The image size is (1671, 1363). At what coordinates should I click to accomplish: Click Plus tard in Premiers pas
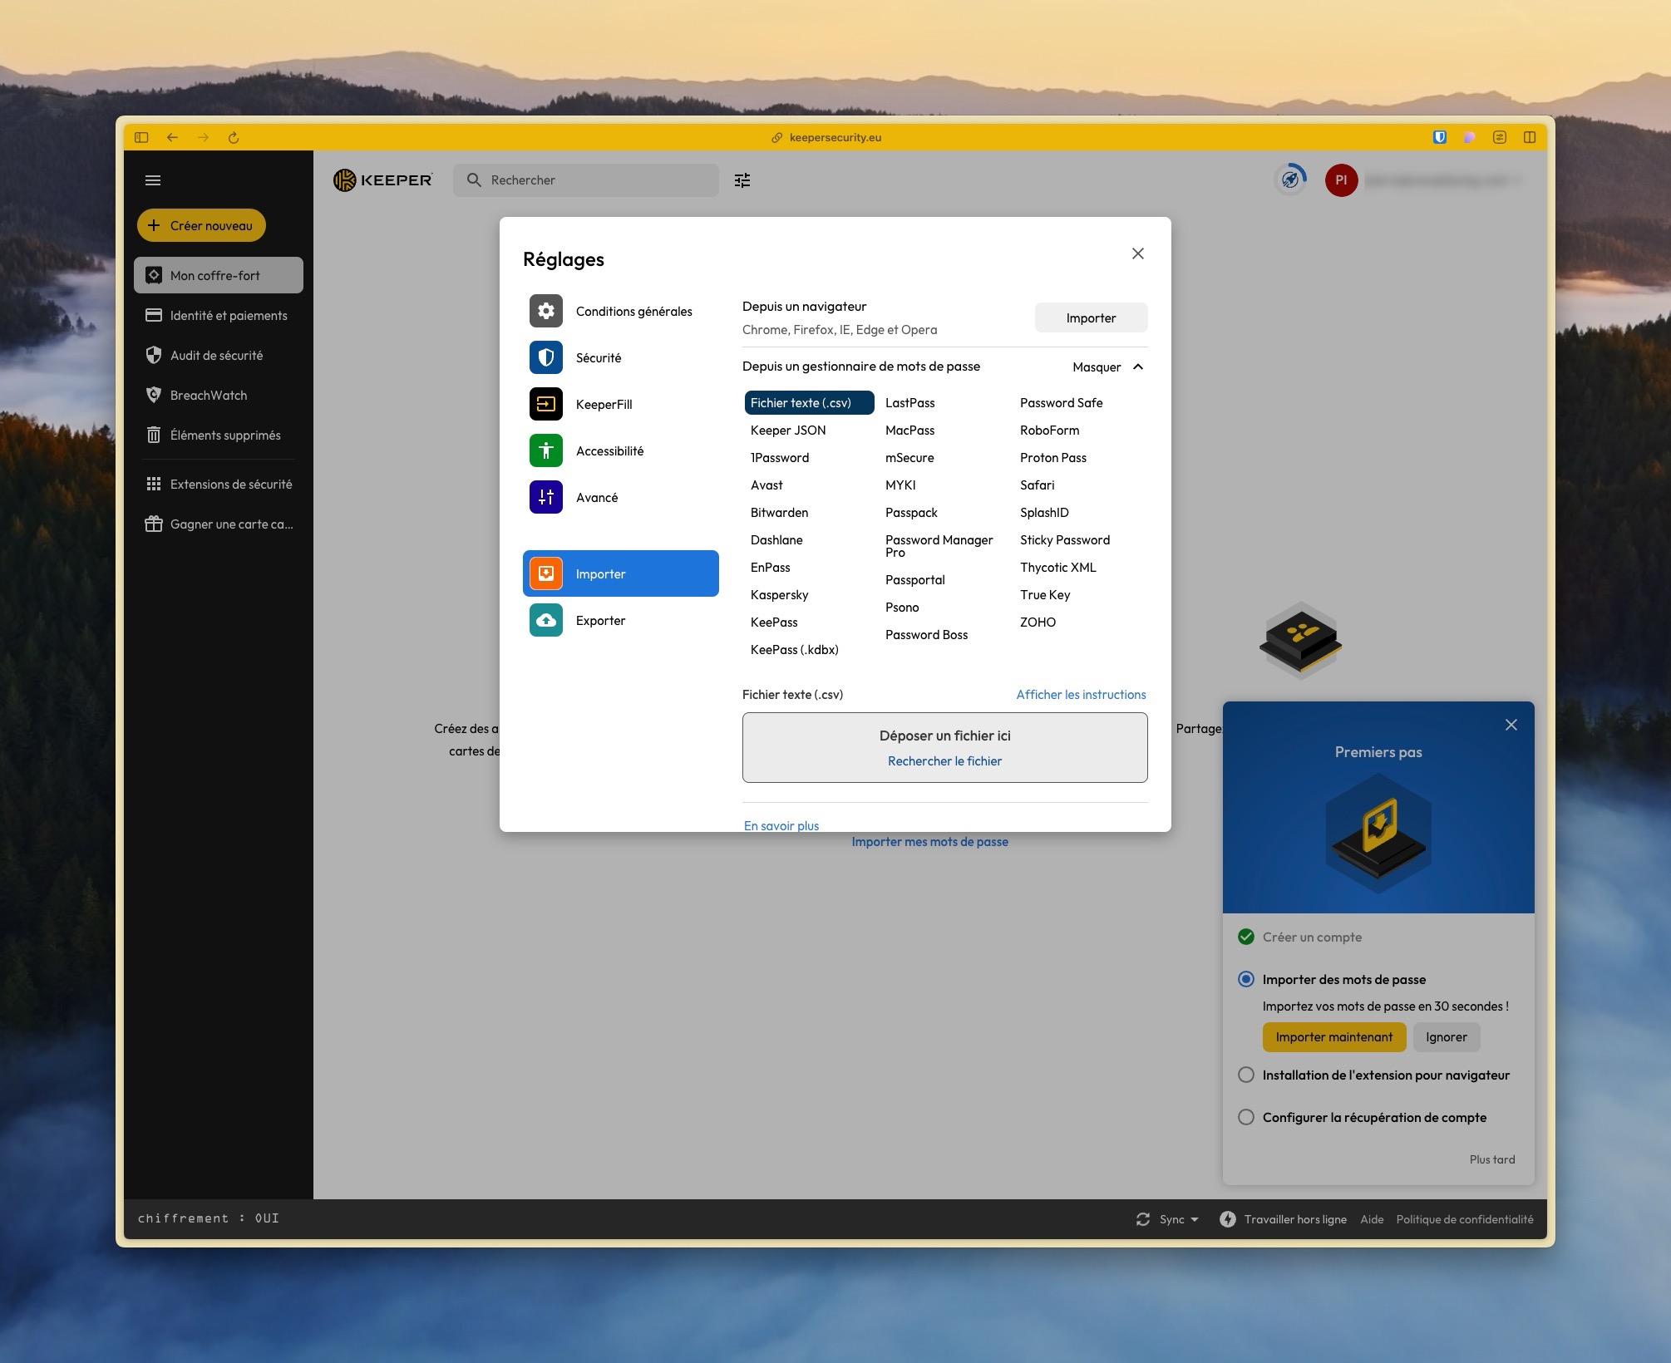pyautogui.click(x=1492, y=1159)
